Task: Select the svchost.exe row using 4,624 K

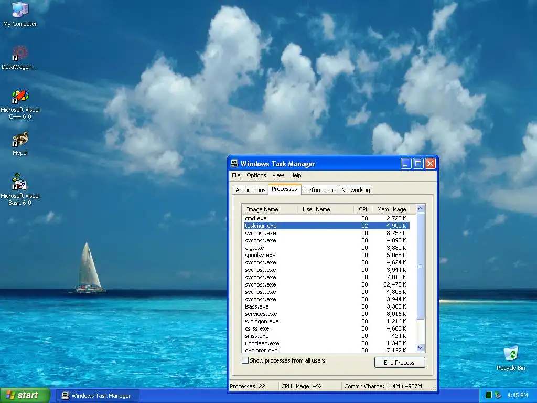Action: 327,262
